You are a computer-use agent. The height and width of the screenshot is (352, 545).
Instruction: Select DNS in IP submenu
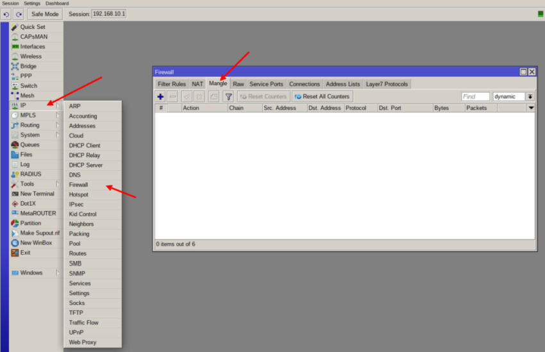click(93, 175)
